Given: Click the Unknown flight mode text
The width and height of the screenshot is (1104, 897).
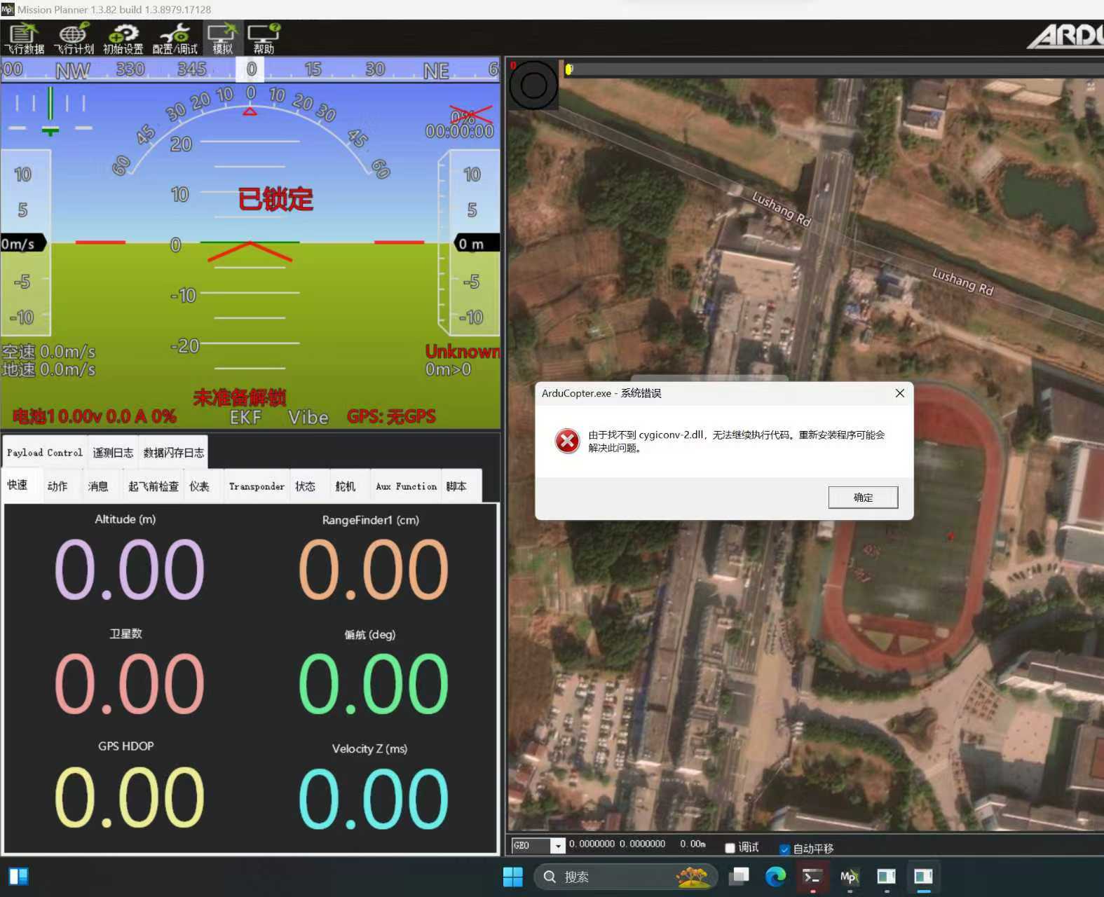Looking at the screenshot, I should 463,351.
